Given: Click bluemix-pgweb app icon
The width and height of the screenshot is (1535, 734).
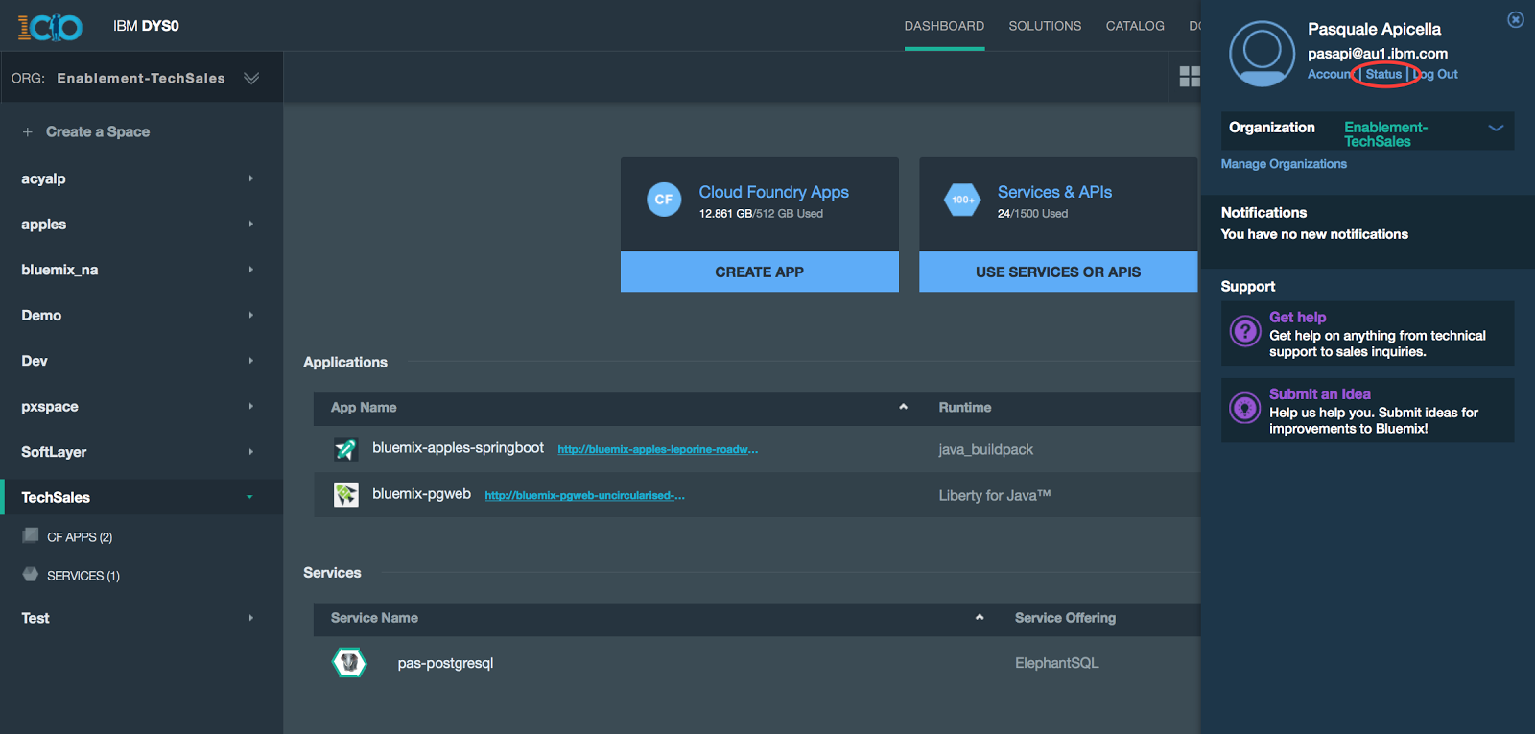Looking at the screenshot, I should click(345, 495).
